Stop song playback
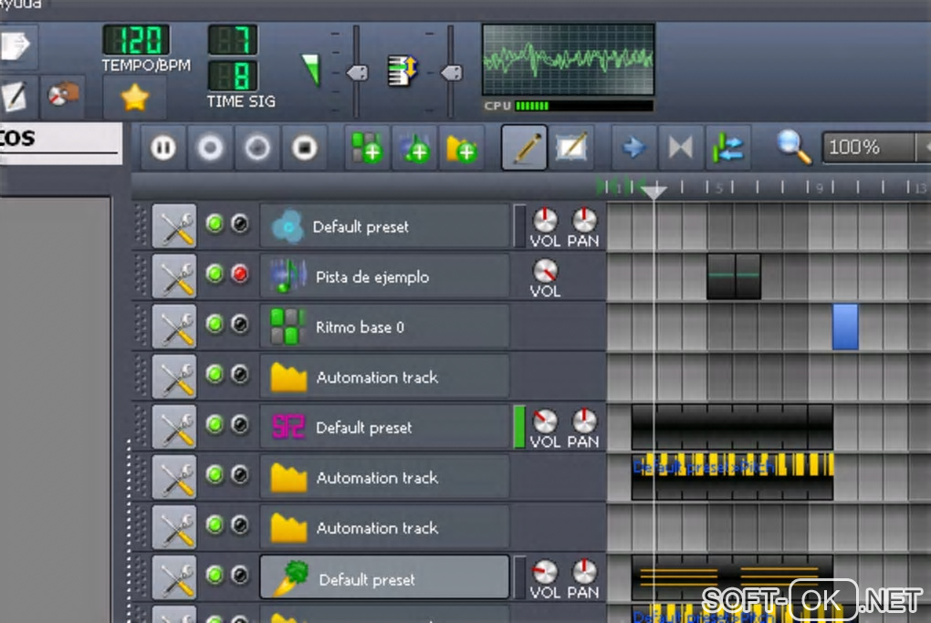The image size is (931, 623). [x=305, y=148]
